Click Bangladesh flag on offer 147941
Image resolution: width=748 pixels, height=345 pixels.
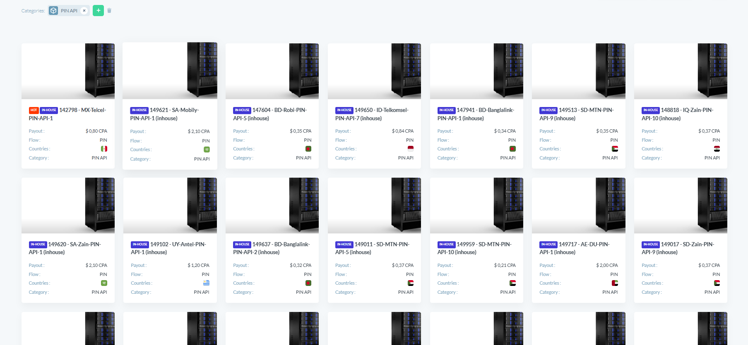(512, 149)
